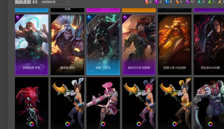Viewport: 224px width, 129px height.
Task: Click the orange gem counter showing 5
Action: (179, 2)
